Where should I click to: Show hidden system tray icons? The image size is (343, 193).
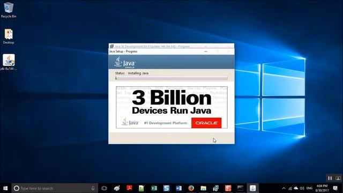pyautogui.click(x=284, y=188)
